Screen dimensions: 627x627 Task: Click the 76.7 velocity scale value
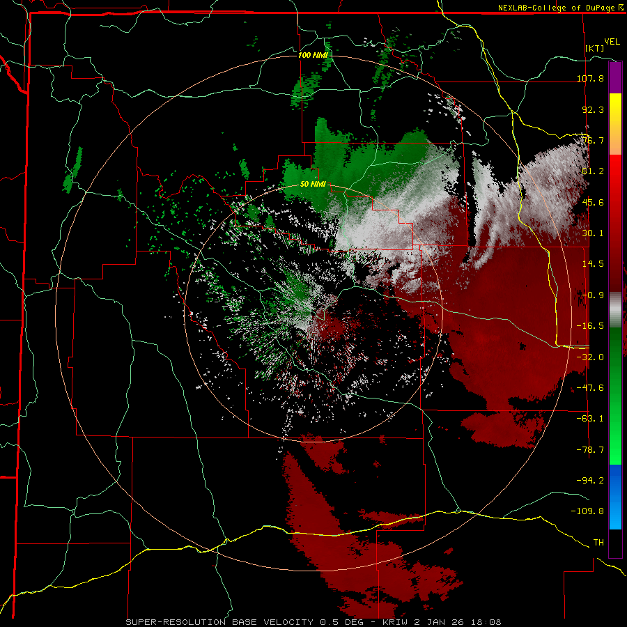593,140
